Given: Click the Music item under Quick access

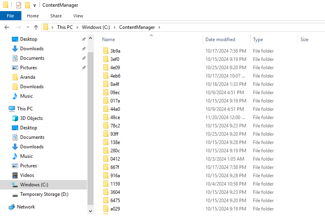Looking at the screenshot, I should [x=26, y=96].
